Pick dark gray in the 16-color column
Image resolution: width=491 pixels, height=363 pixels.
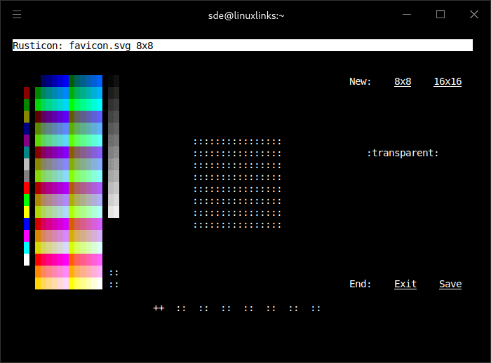[27, 176]
